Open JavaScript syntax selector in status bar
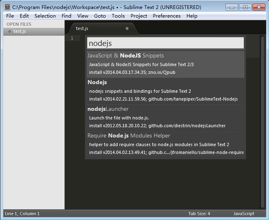This screenshot has height=220, width=269. pyautogui.click(x=244, y=213)
